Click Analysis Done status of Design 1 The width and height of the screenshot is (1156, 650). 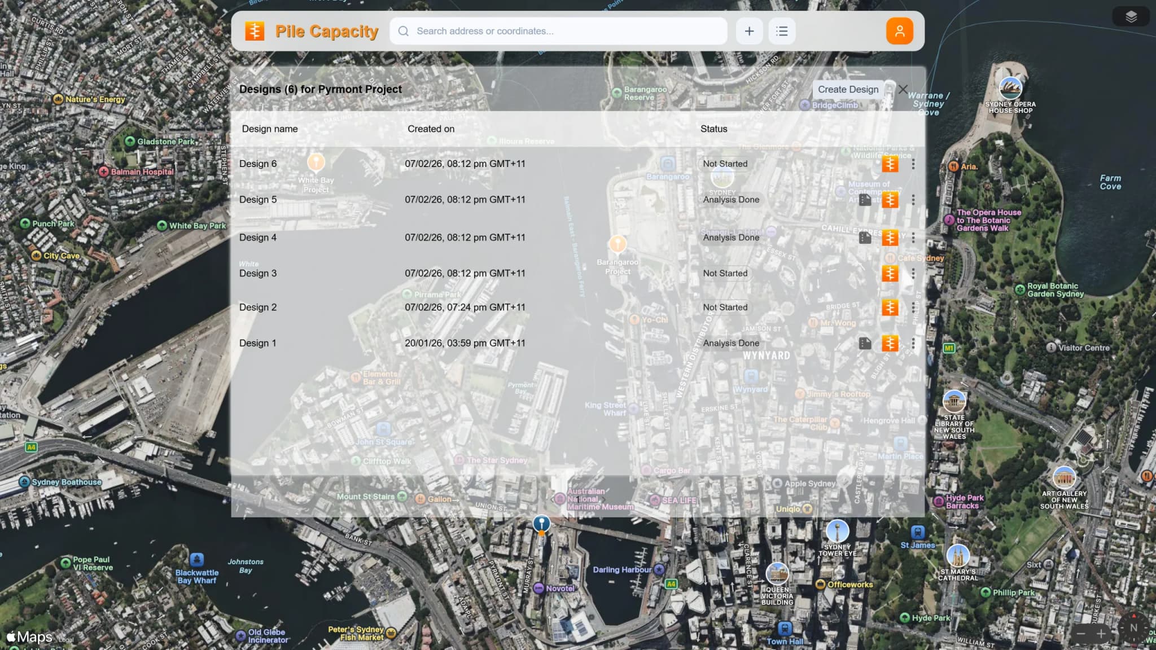731,343
